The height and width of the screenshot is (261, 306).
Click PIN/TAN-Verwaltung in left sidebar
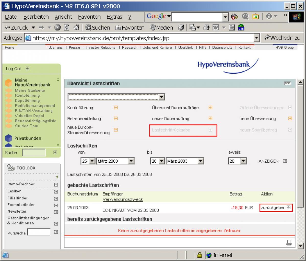coord(34,111)
